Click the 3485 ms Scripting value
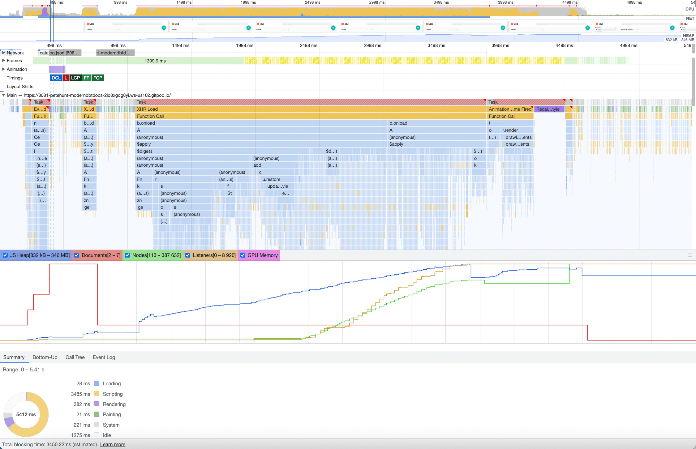 [80, 394]
